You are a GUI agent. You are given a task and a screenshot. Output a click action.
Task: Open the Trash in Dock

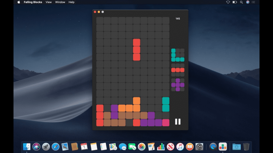(x=246, y=147)
